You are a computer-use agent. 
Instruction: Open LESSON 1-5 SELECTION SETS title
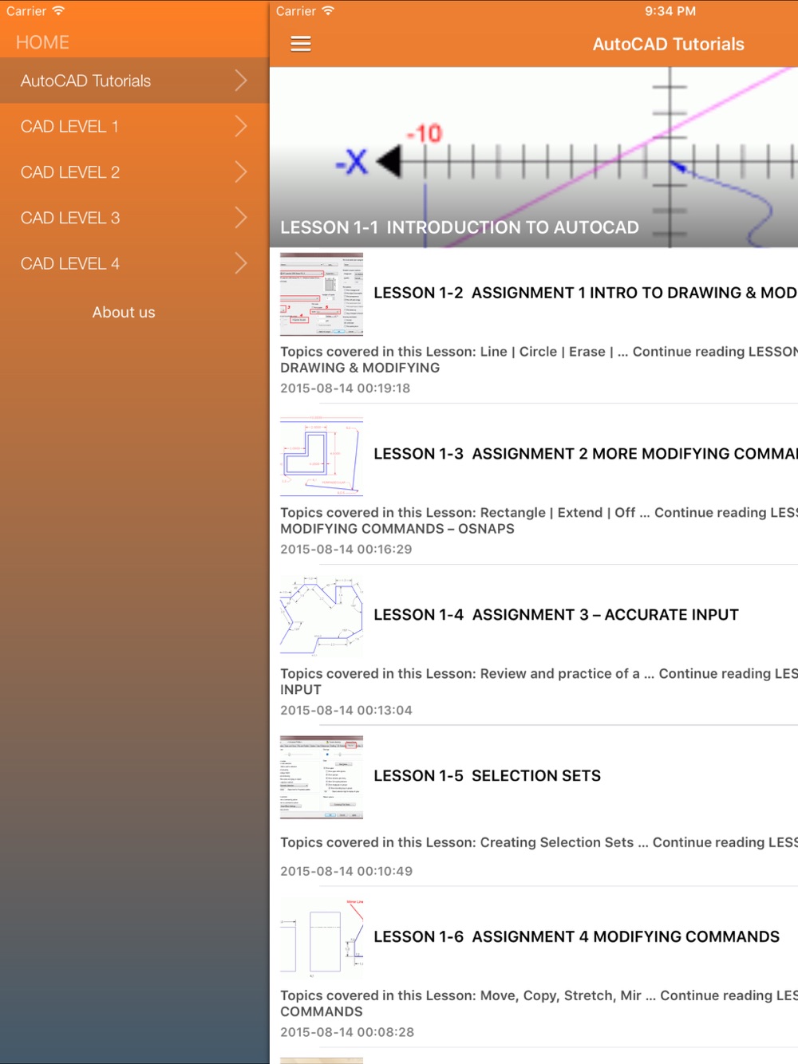point(488,776)
